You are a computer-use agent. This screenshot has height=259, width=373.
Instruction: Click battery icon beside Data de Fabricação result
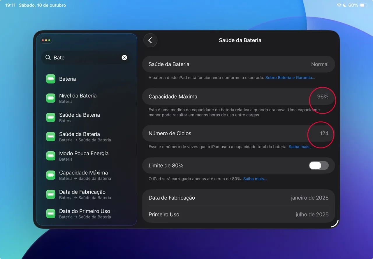[x=51, y=194]
